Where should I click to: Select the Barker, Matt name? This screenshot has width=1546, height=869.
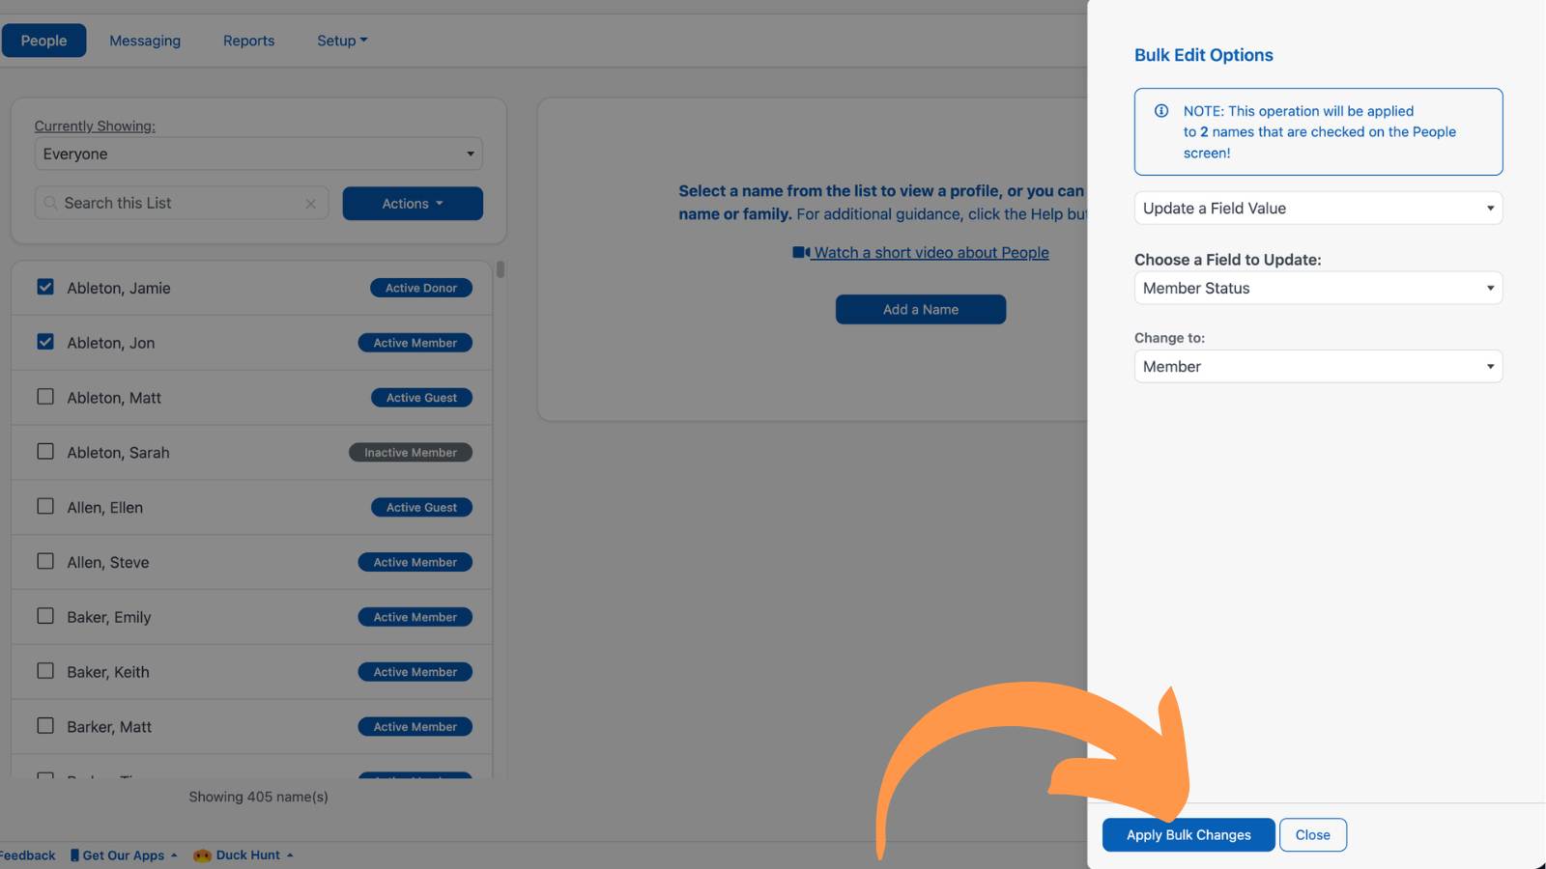pyautogui.click(x=109, y=727)
